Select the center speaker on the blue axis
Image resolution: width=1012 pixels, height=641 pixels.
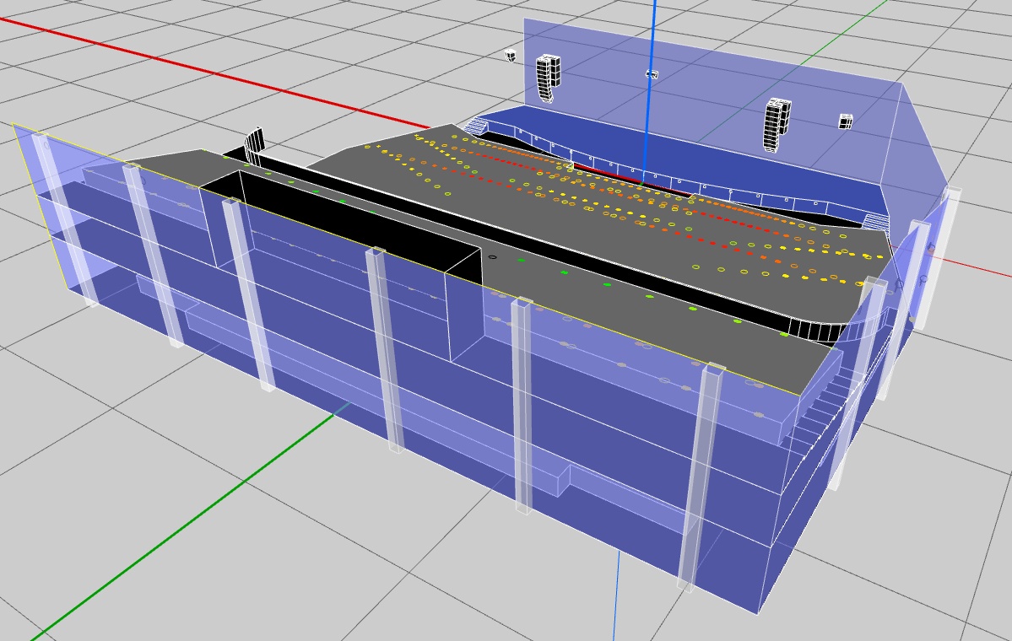coord(652,74)
